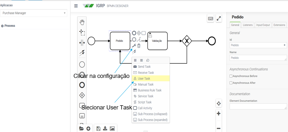
Task: Choose Script Task from the popup
Action: 151,102
